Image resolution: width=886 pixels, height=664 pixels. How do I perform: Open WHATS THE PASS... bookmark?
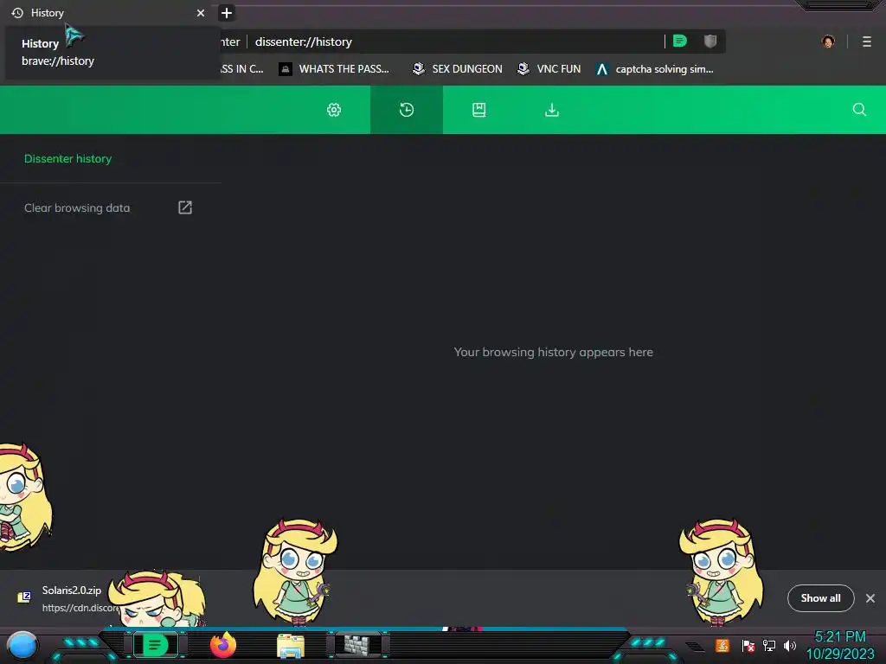click(335, 69)
